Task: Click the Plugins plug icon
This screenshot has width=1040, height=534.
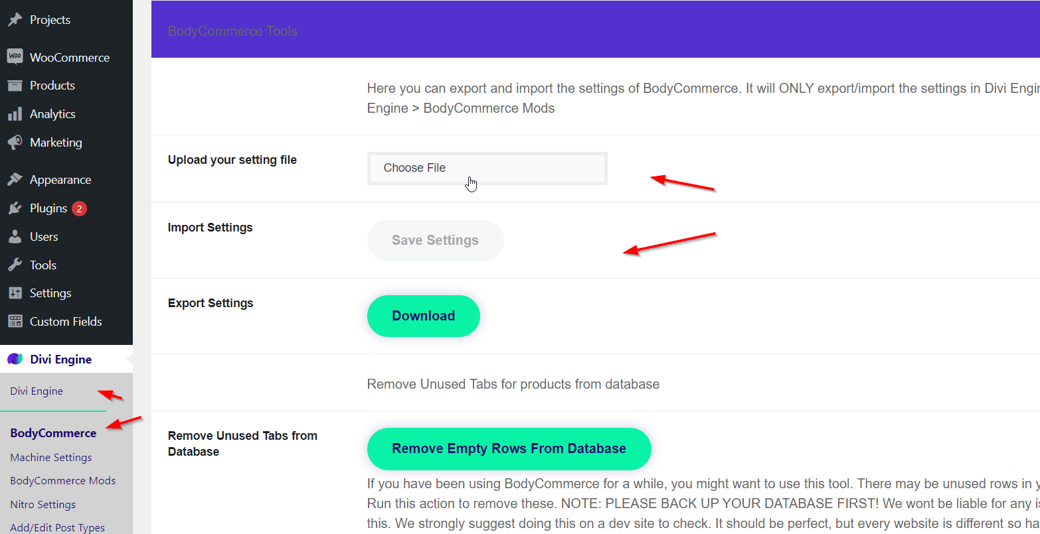Action: click(x=15, y=208)
